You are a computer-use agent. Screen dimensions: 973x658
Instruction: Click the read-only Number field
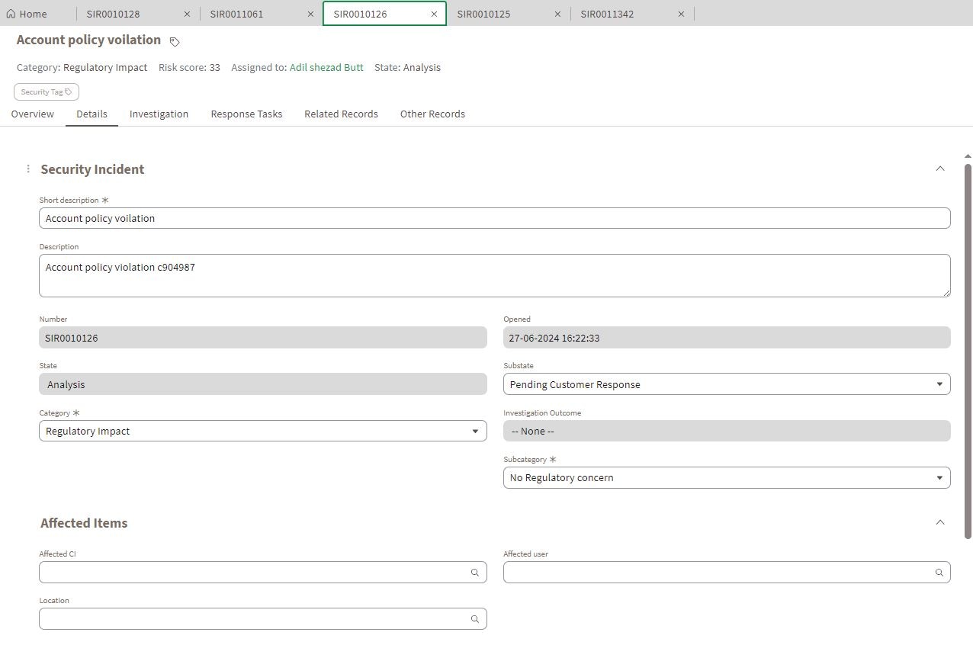pos(263,338)
